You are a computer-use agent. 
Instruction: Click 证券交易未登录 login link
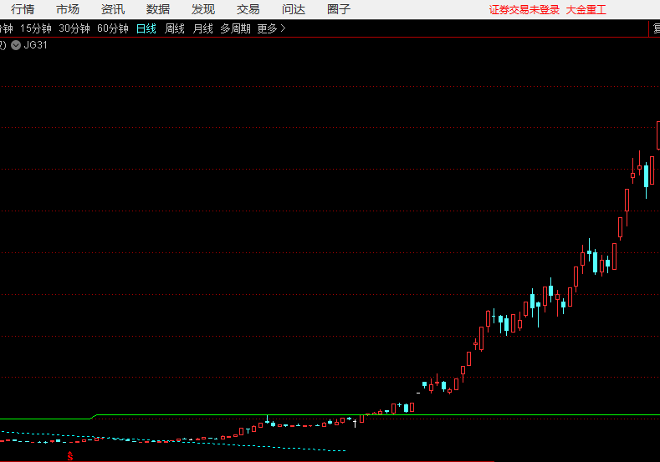(x=524, y=10)
